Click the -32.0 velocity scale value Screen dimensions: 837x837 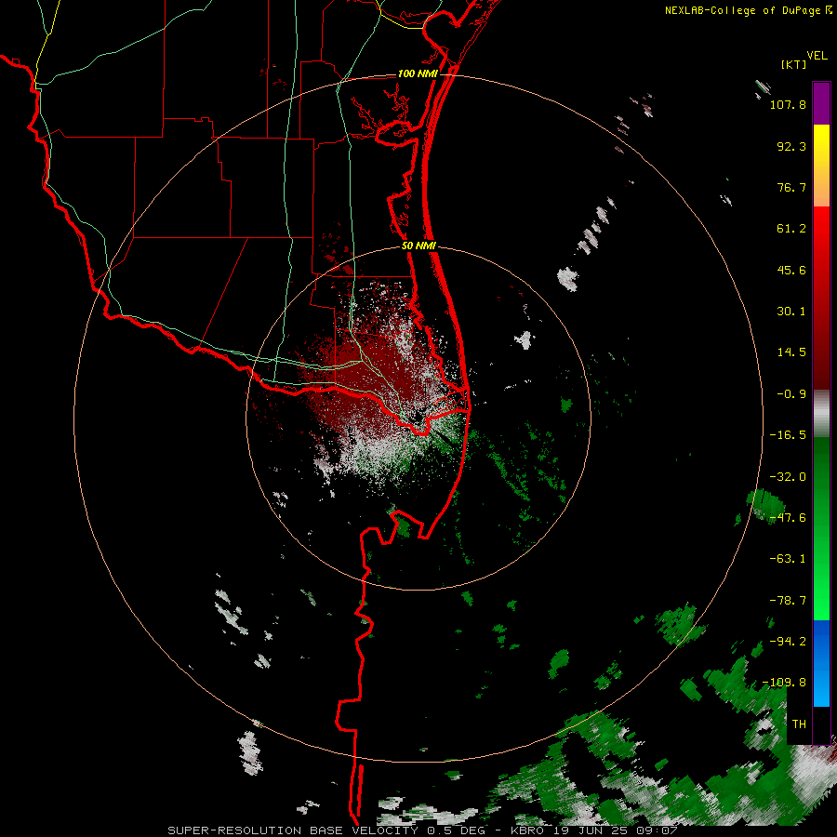[788, 477]
